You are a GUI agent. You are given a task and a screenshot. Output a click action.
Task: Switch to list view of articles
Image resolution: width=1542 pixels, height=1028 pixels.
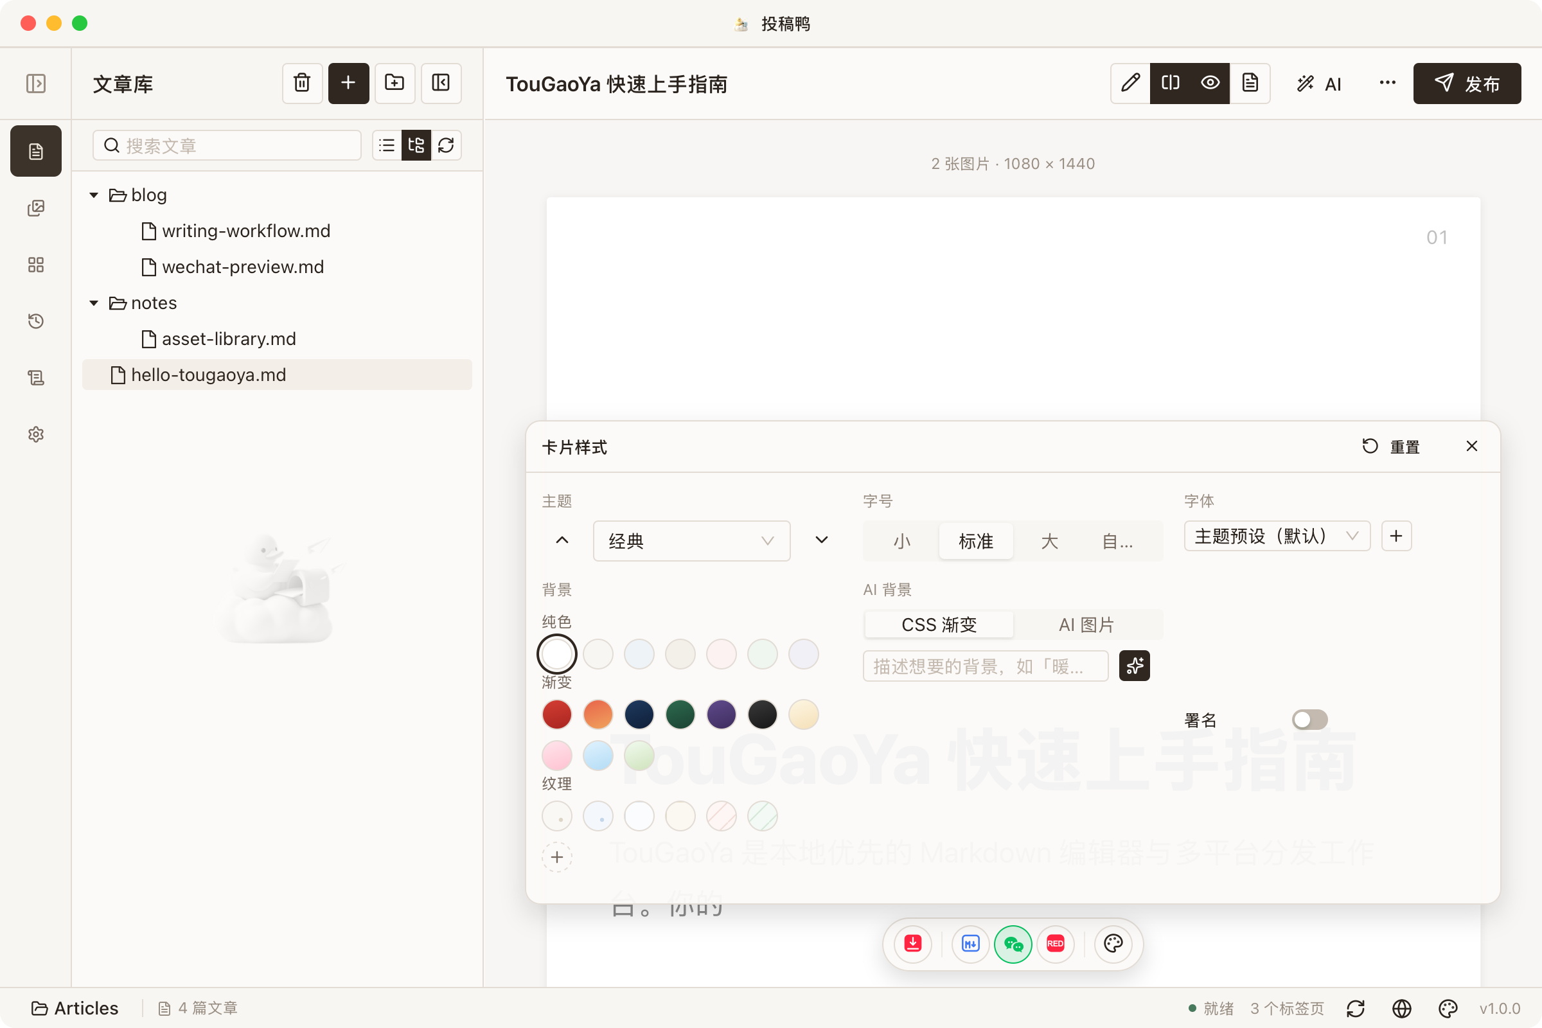(387, 145)
